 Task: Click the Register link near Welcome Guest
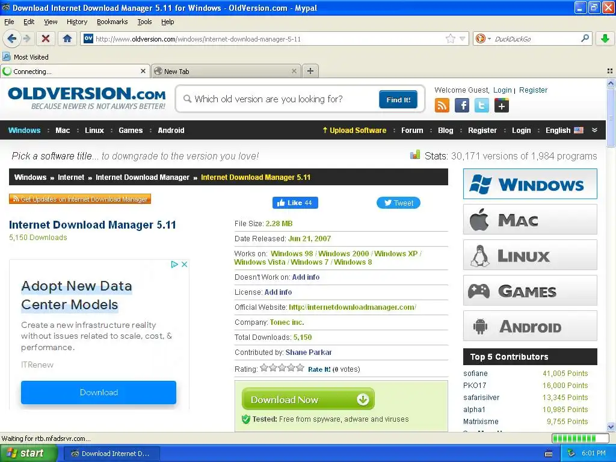(x=533, y=90)
